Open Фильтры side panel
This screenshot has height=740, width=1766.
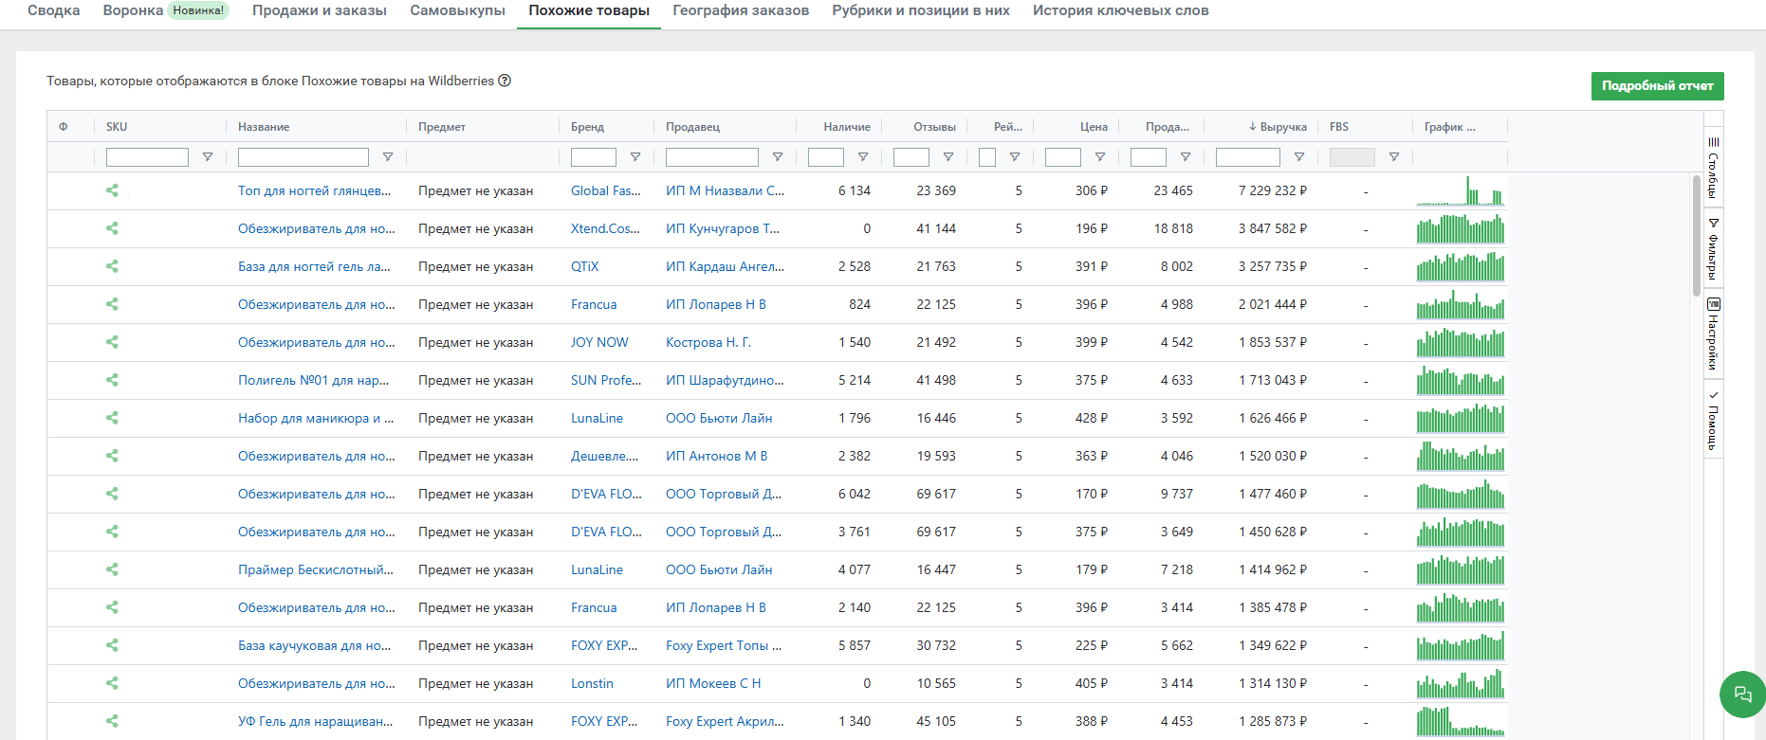tap(1713, 249)
